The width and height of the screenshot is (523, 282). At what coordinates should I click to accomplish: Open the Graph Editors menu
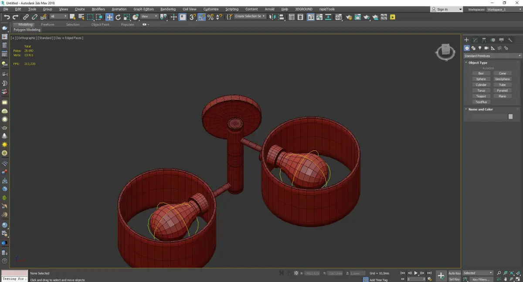click(x=143, y=9)
